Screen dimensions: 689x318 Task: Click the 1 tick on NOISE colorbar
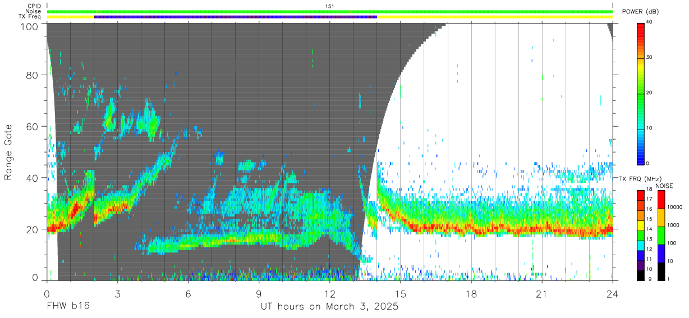(x=669, y=279)
